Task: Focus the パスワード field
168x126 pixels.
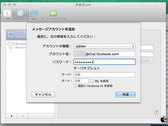Action: 105,62
